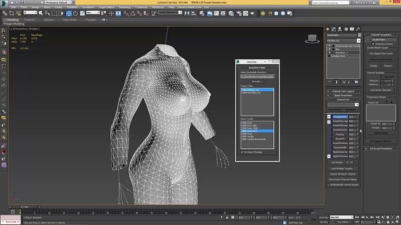Open the Customize menu
The width and height of the screenshot is (401, 225).
tap(141, 7)
